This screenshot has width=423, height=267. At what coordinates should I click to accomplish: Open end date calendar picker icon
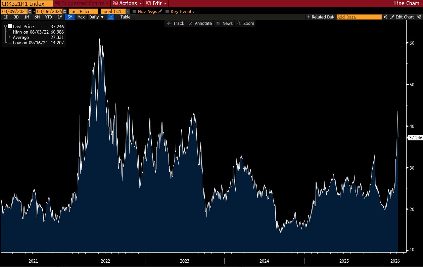[x=65, y=11]
